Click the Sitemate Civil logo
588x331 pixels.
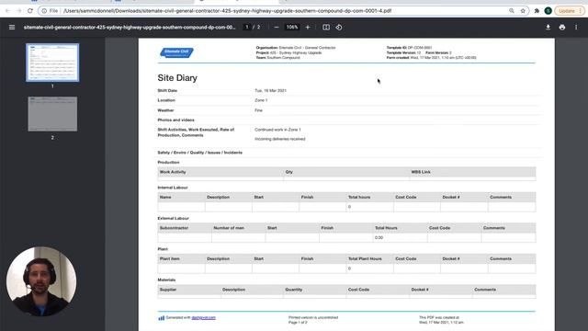point(176,52)
